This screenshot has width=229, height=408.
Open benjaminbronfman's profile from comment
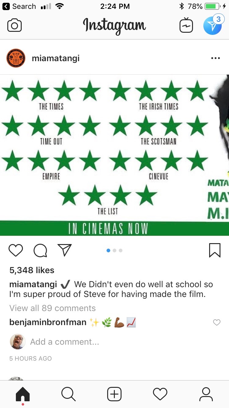pos(48,322)
